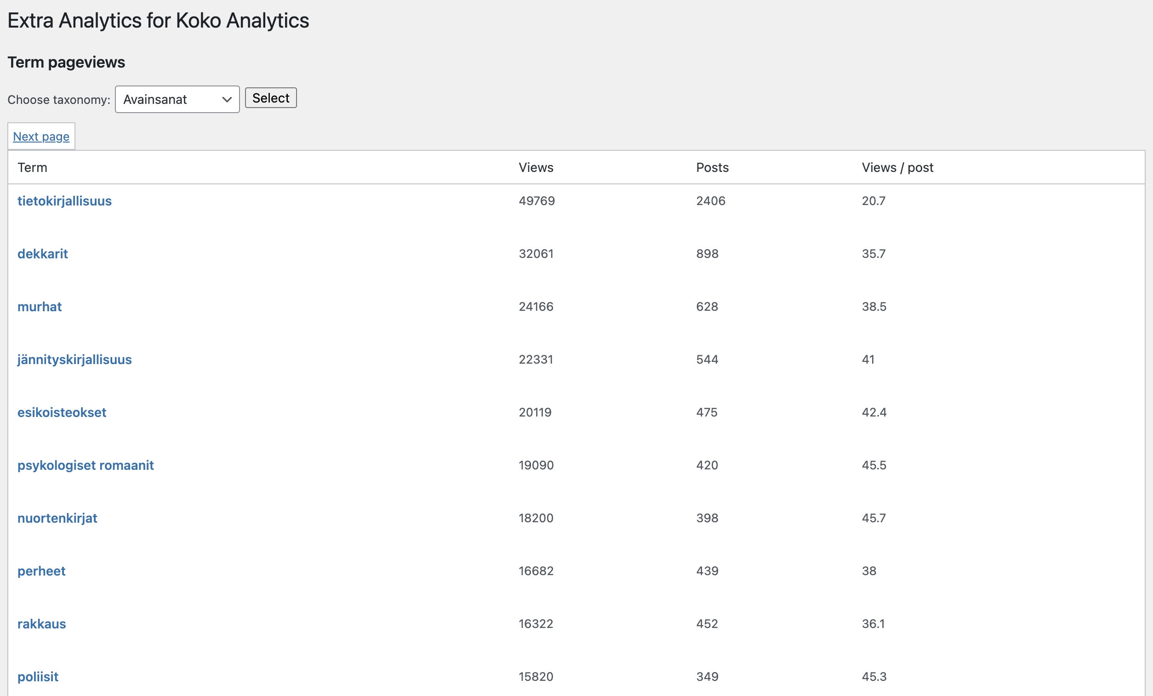Click the posts count 628
The width and height of the screenshot is (1153, 696).
pyautogui.click(x=707, y=307)
